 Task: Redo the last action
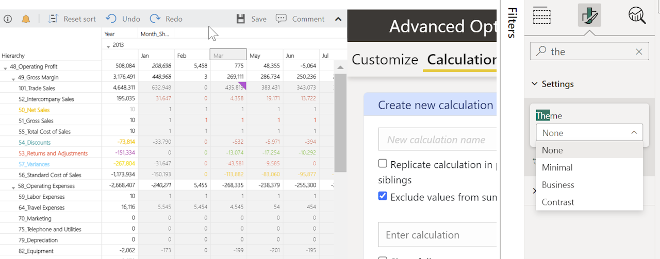click(155, 19)
